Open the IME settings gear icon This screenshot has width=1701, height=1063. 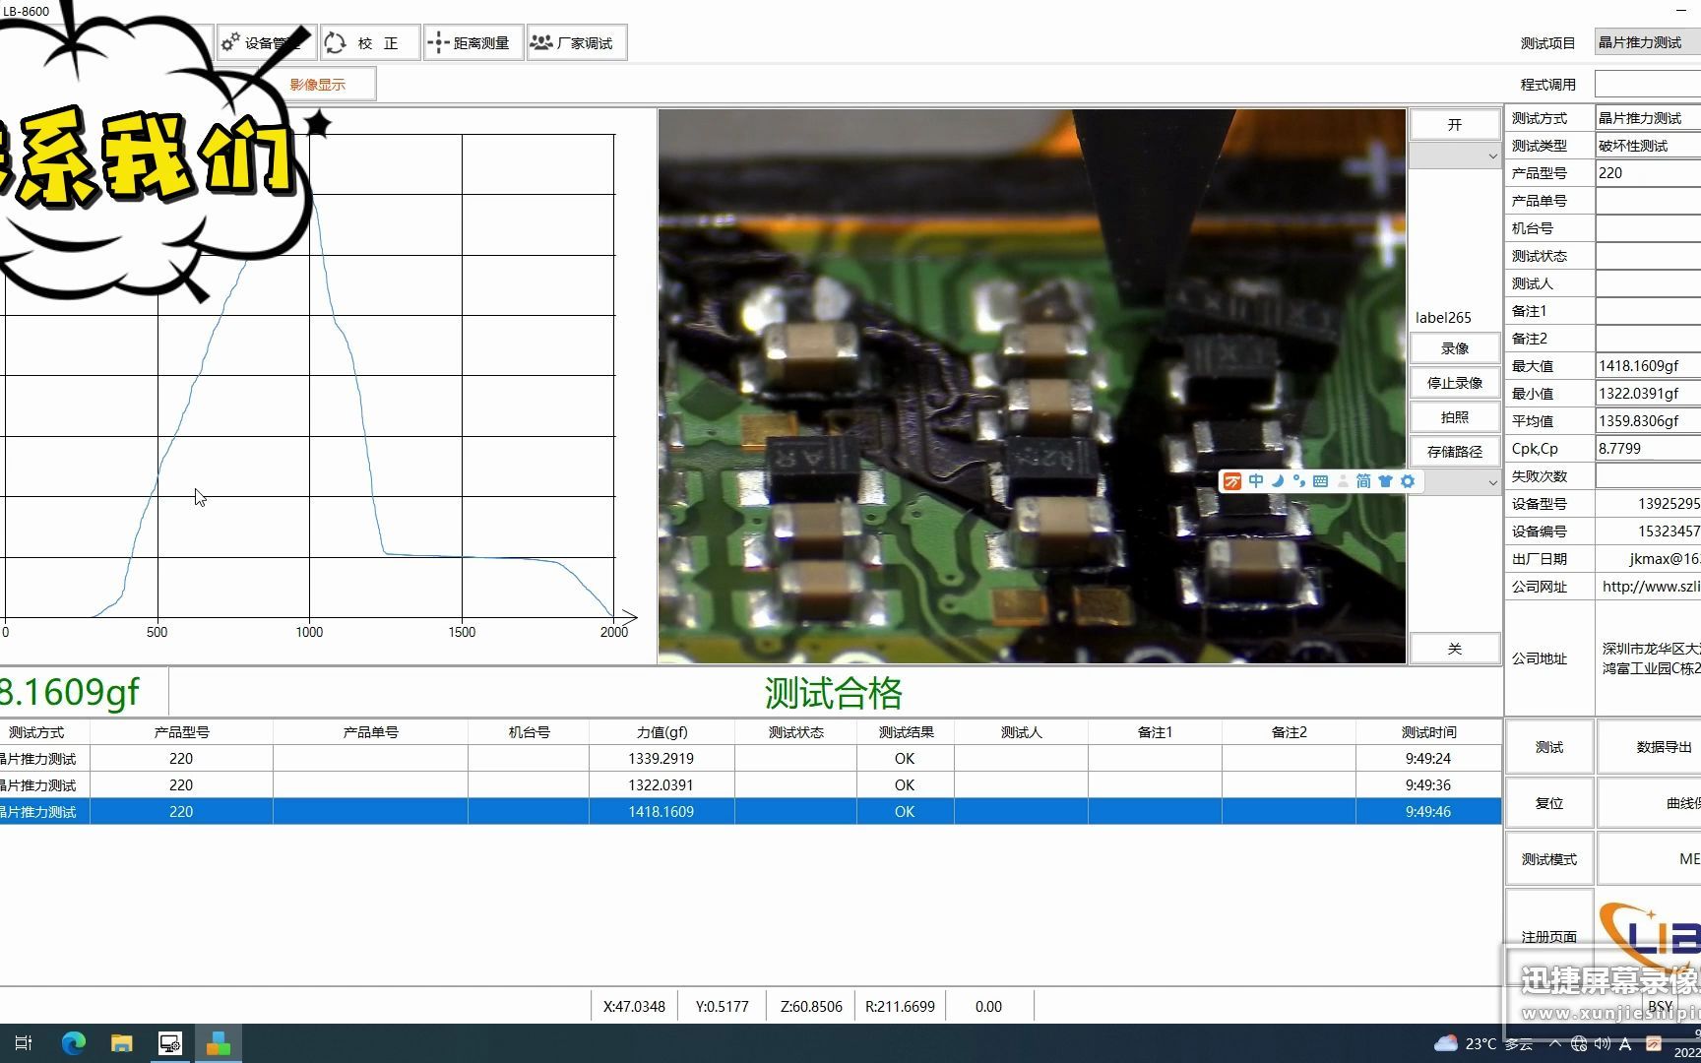(x=1408, y=481)
